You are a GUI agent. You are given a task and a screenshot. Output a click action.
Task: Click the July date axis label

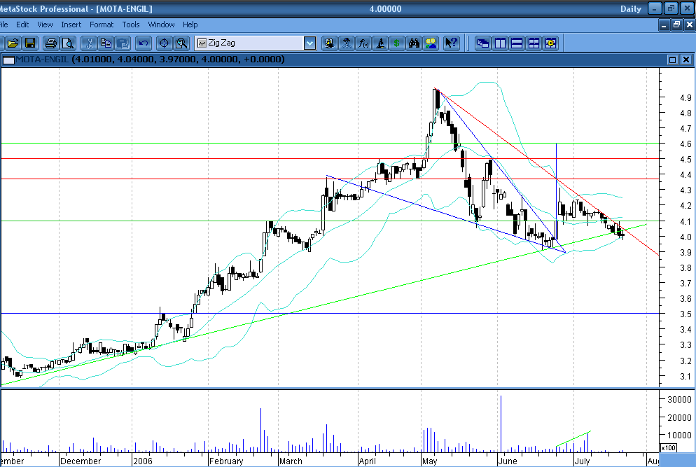[x=583, y=461]
